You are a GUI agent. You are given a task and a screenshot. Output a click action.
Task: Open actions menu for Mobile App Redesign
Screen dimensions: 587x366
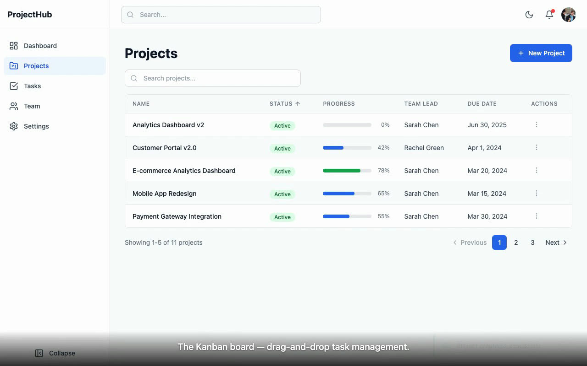[x=537, y=193]
